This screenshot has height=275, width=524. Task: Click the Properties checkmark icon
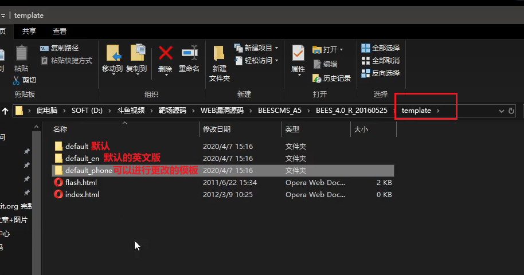pos(298,53)
